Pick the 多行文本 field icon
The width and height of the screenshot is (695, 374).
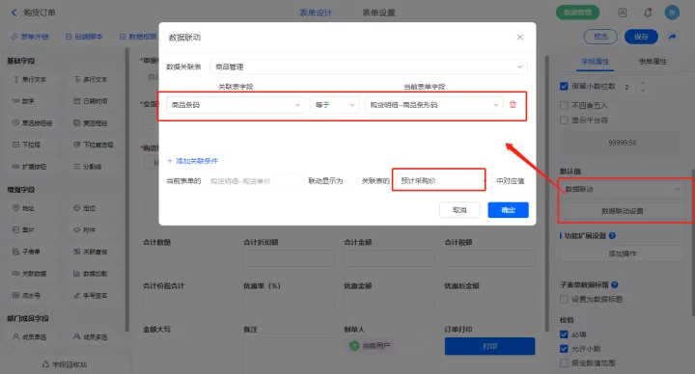pos(77,80)
